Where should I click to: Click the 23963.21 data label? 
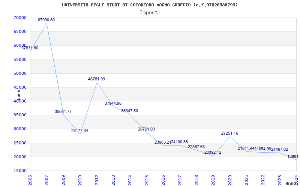163,142
